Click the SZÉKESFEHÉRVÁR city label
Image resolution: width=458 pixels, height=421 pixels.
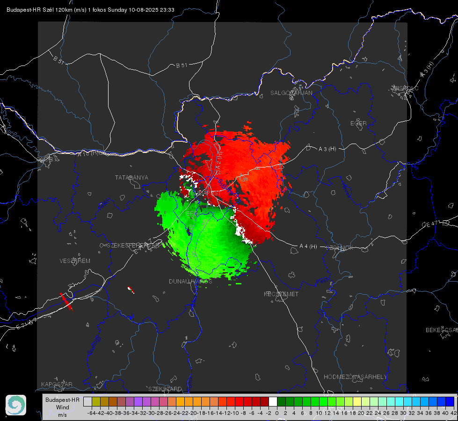pyautogui.click(x=134, y=246)
